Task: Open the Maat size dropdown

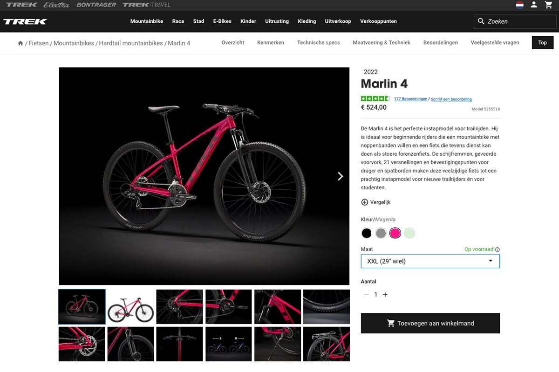Action: tap(430, 261)
